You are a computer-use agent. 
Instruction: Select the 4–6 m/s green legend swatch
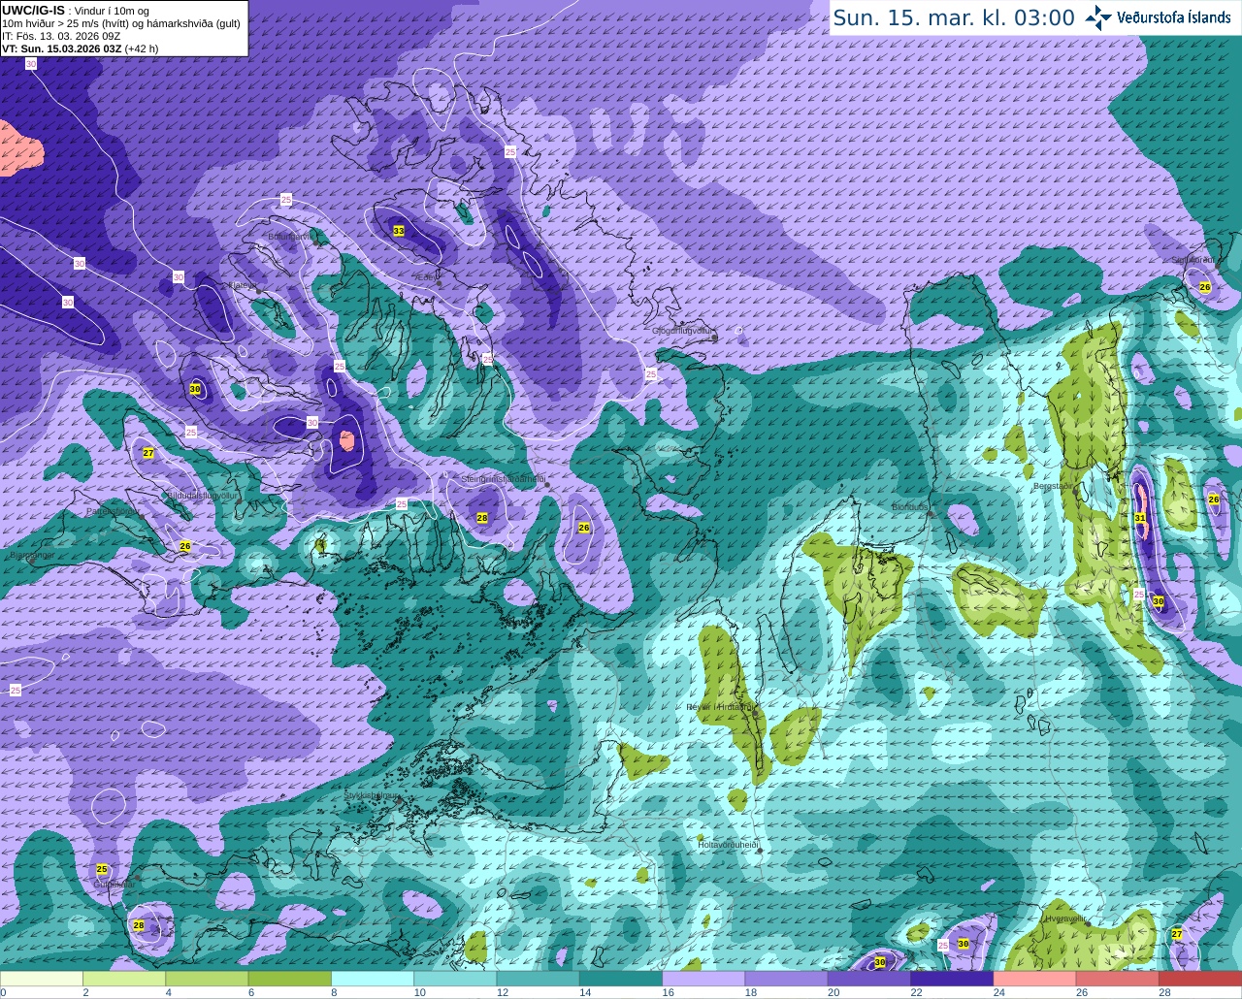[x=207, y=979]
